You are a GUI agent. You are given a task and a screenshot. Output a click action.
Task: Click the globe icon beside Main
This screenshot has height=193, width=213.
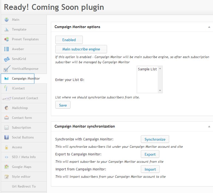[x=7, y=20]
